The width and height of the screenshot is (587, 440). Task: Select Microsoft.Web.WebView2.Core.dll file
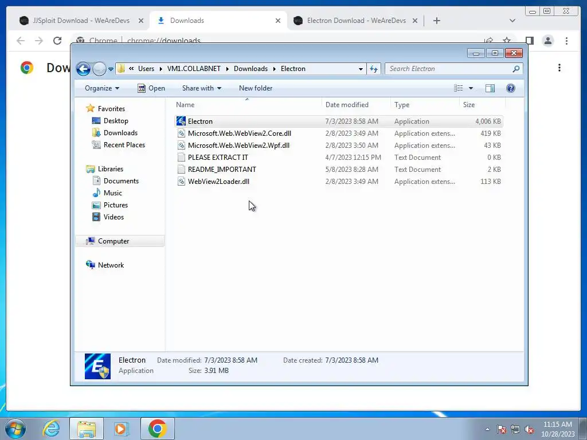(x=338, y=133)
